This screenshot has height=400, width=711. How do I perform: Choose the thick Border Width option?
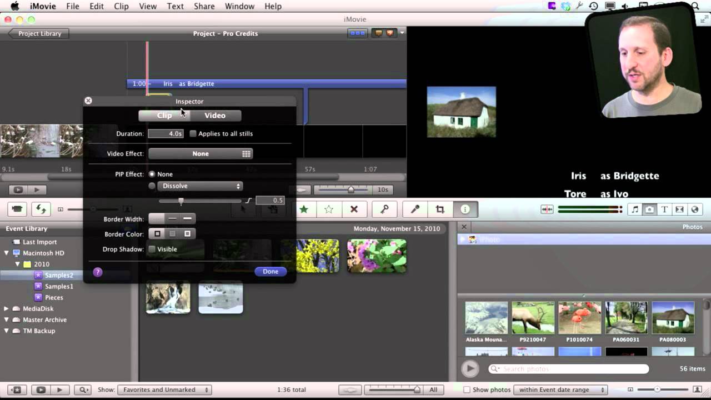(187, 219)
